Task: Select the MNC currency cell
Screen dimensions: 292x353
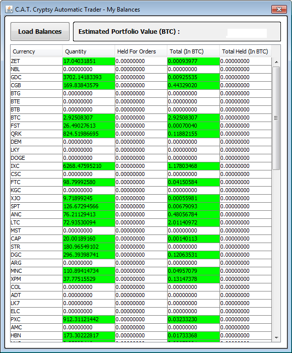Action: 36,271
